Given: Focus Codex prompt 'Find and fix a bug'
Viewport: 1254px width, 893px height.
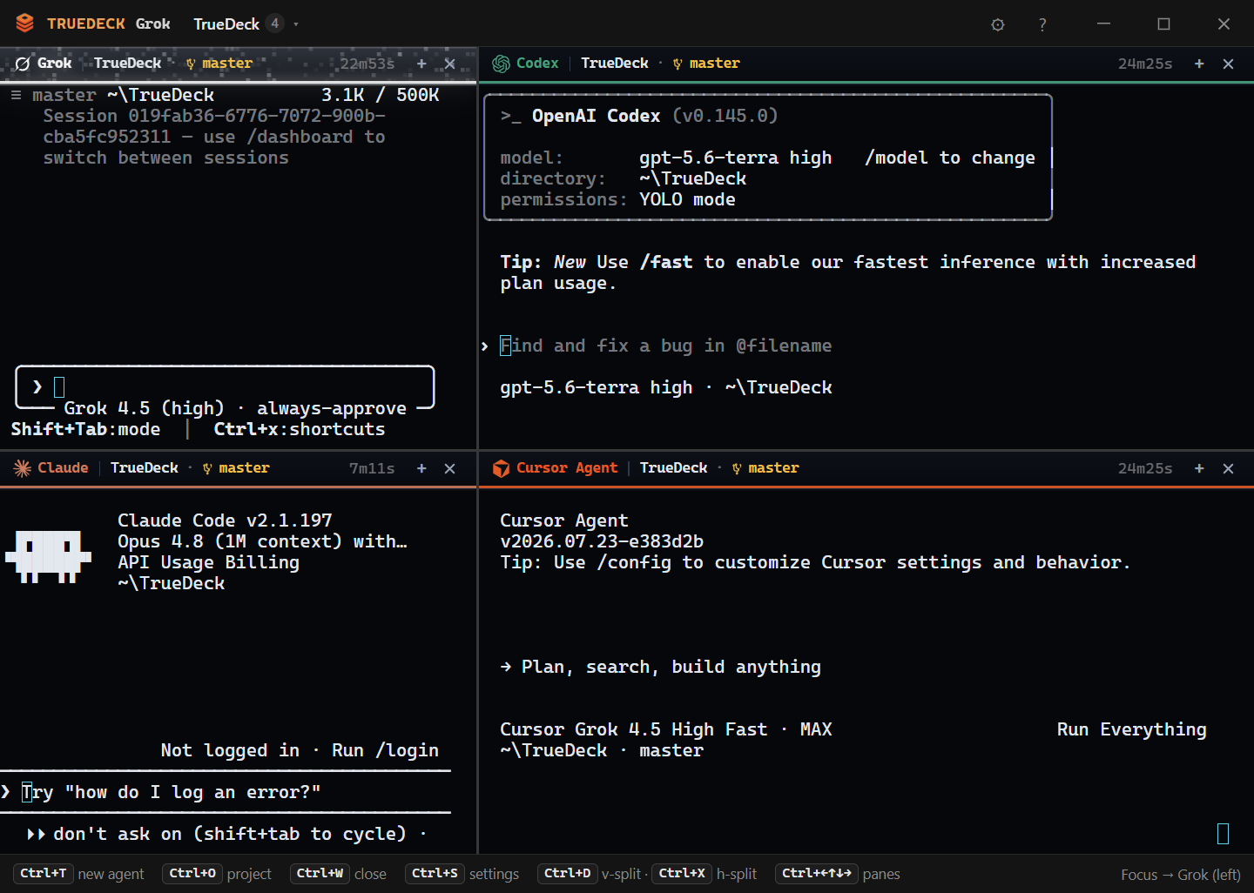Looking at the screenshot, I should (x=666, y=346).
